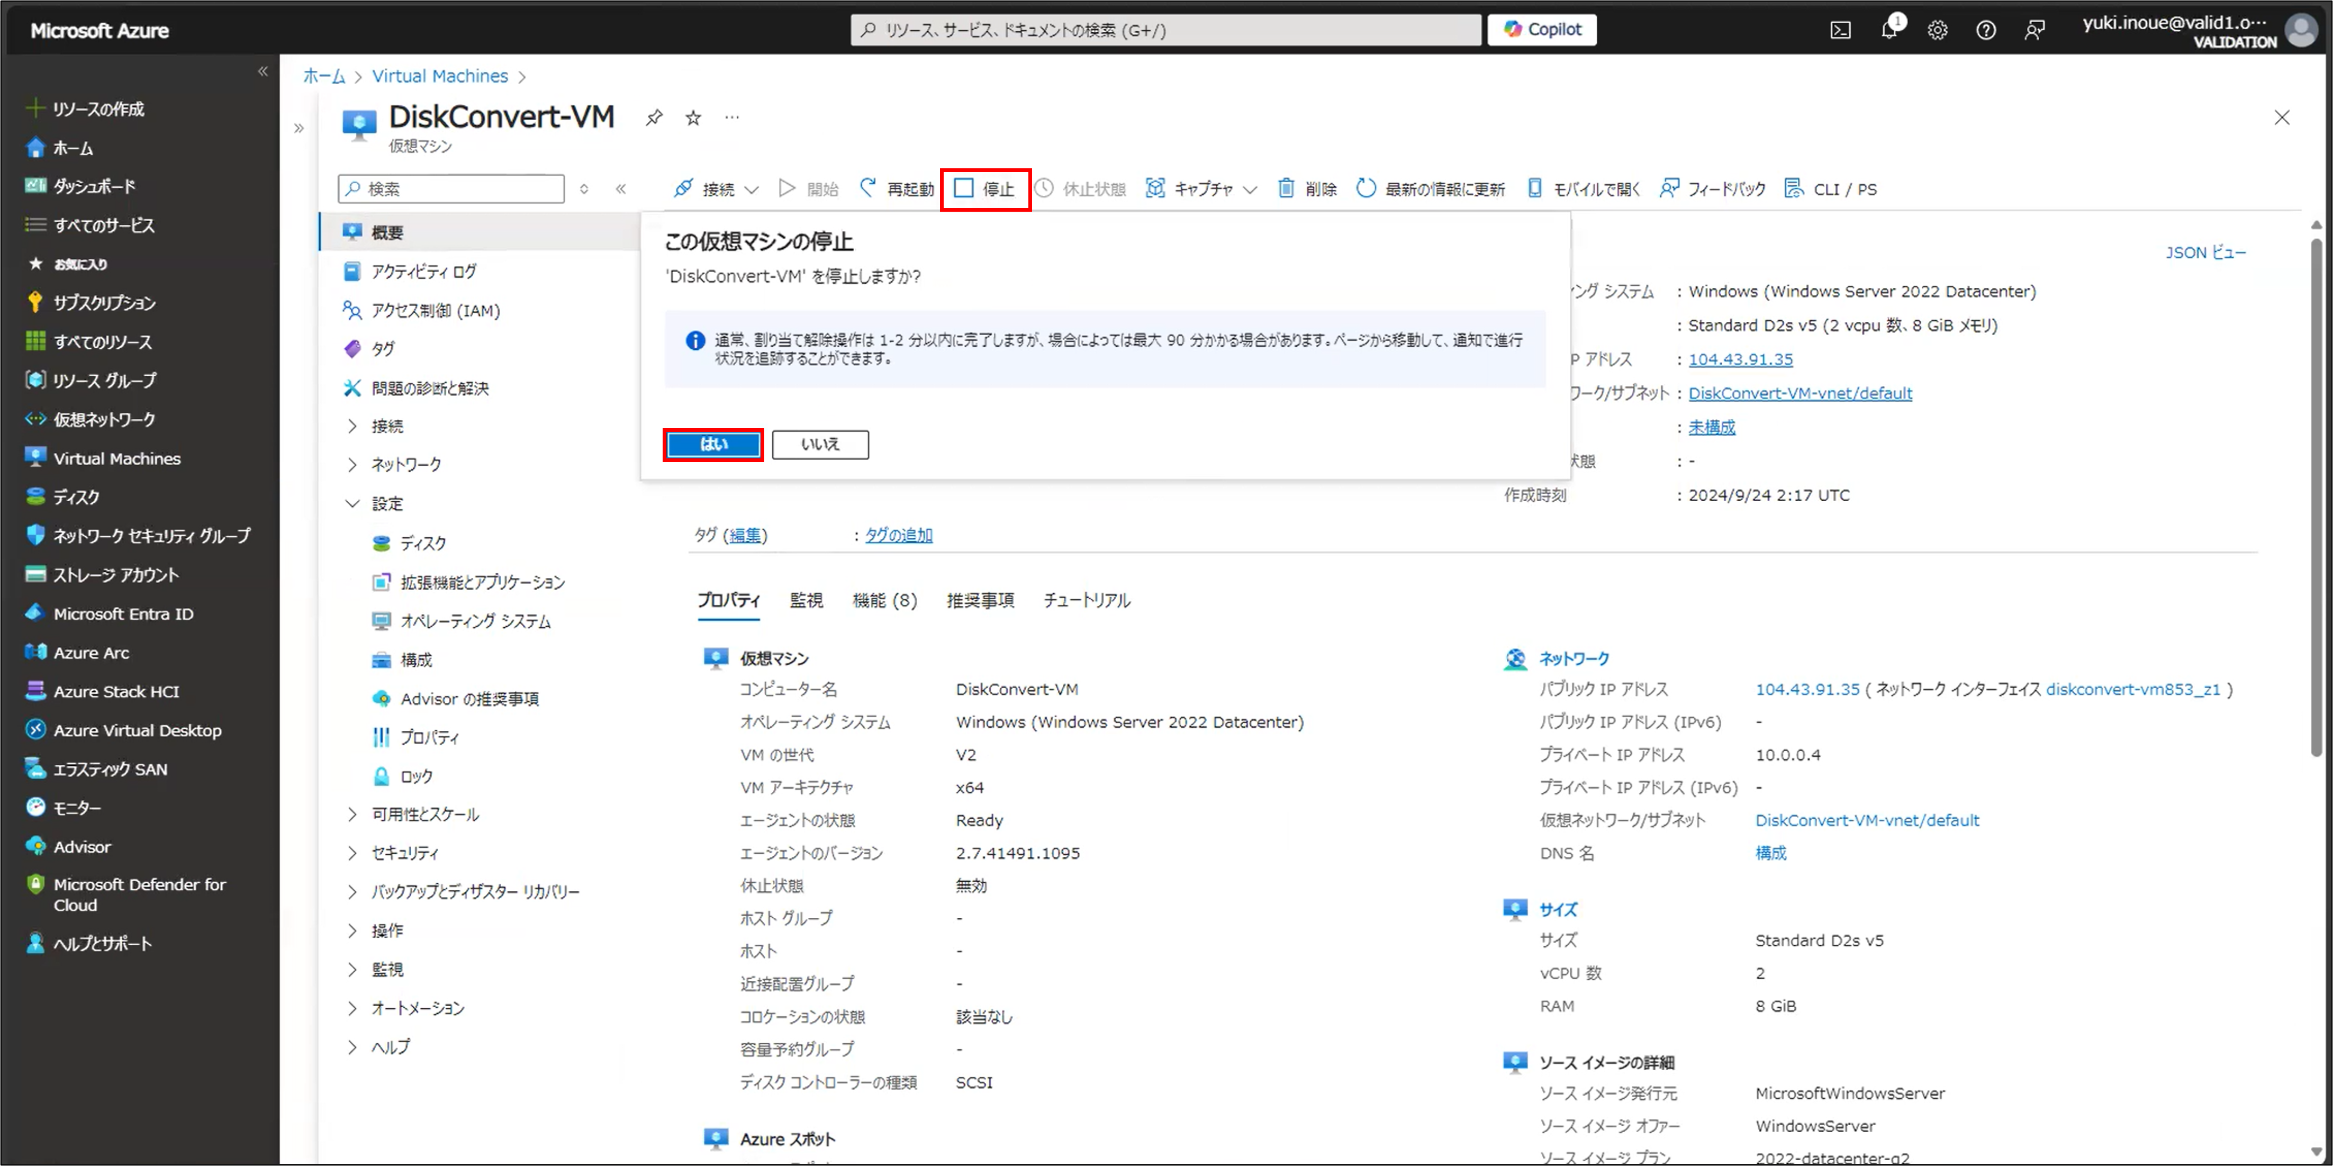Open フィードバック in VM toolbar
Viewport: 2333px width, 1166px height.
pos(1713,188)
